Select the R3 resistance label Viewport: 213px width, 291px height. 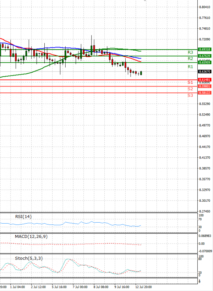[x=190, y=52]
